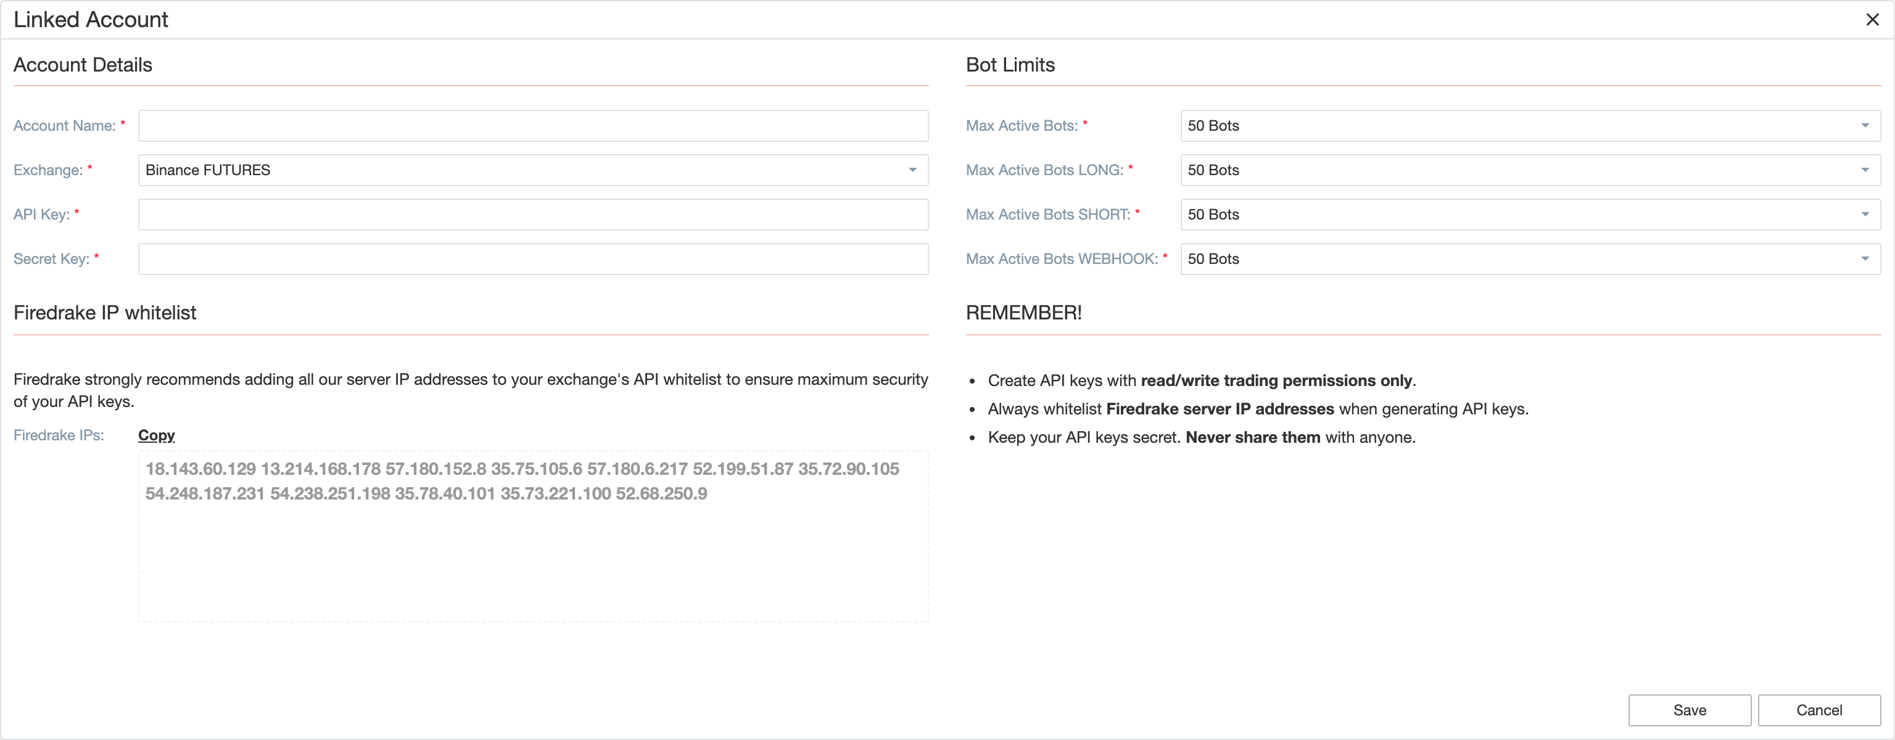1895x740 pixels.
Task: Click the REMEMBER! heading
Action: [x=1023, y=313]
